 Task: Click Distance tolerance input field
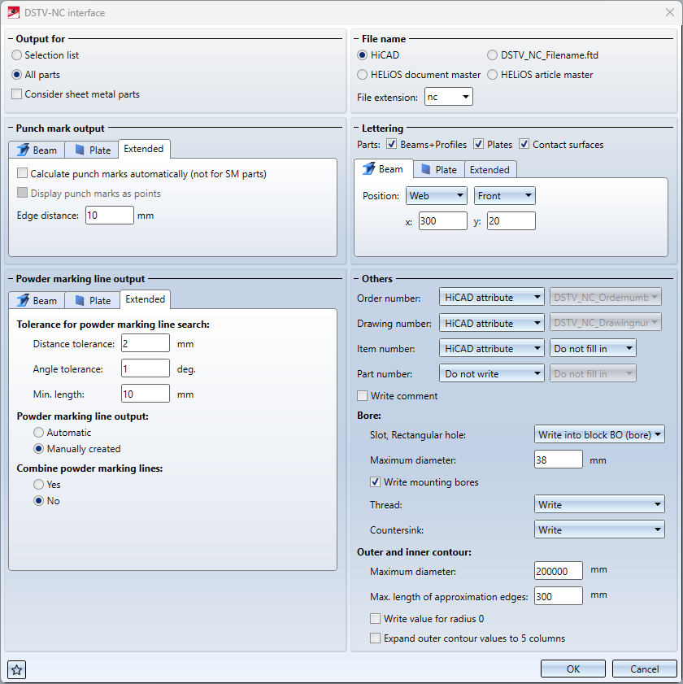(146, 343)
